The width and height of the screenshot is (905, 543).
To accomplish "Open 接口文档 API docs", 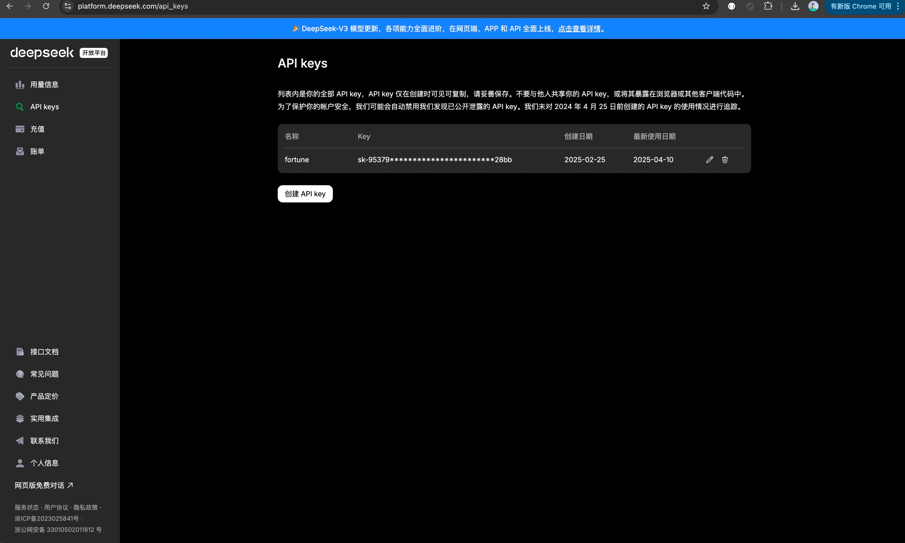I will pos(44,352).
